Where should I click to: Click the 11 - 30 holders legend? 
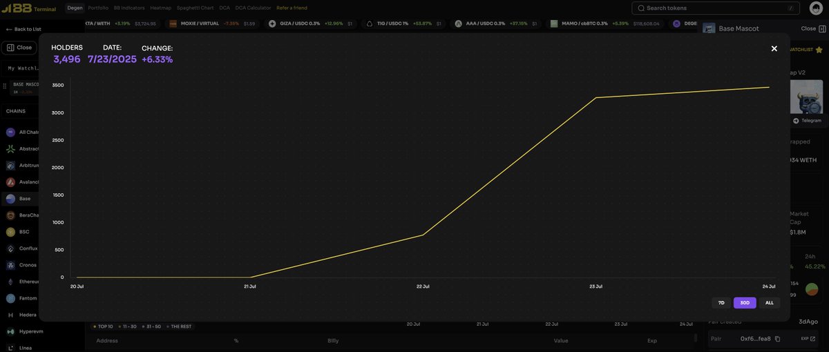128,326
